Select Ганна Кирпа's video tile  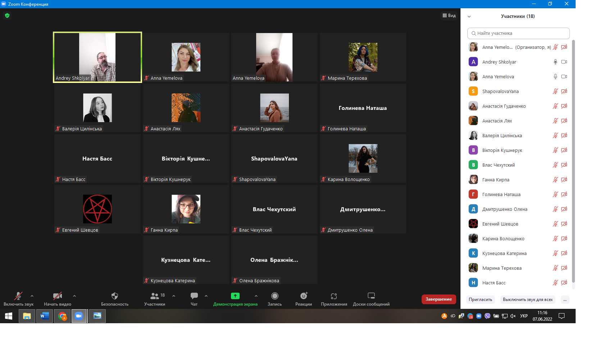(186, 209)
